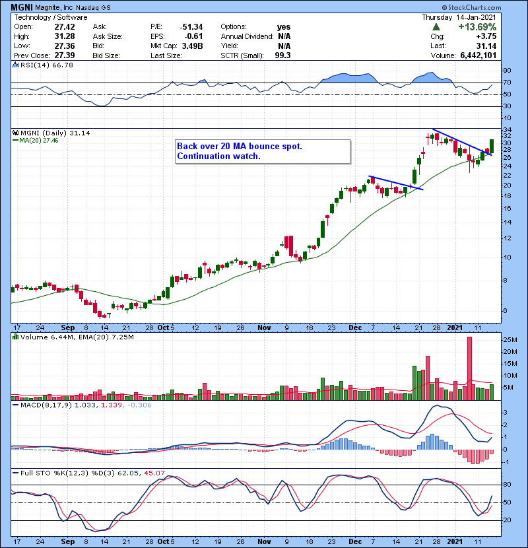Screen dimensions: 528x548
Task: Click the tallest red volume bar in January
Action: pyautogui.click(x=469, y=368)
